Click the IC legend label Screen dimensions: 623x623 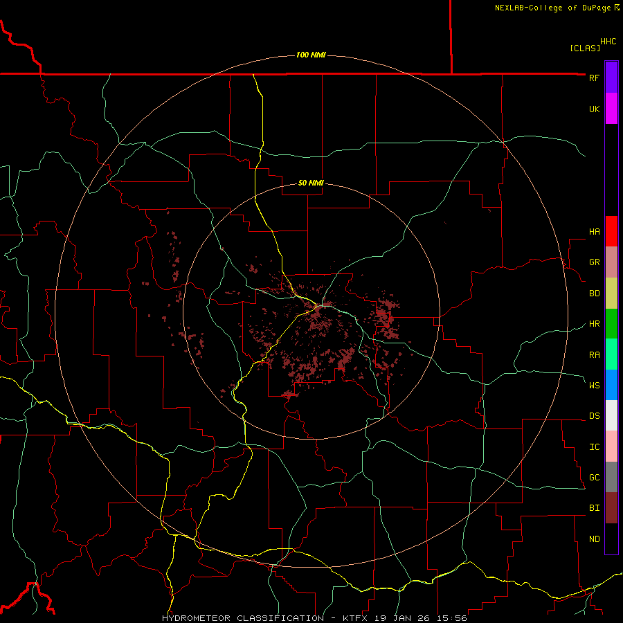594,446
